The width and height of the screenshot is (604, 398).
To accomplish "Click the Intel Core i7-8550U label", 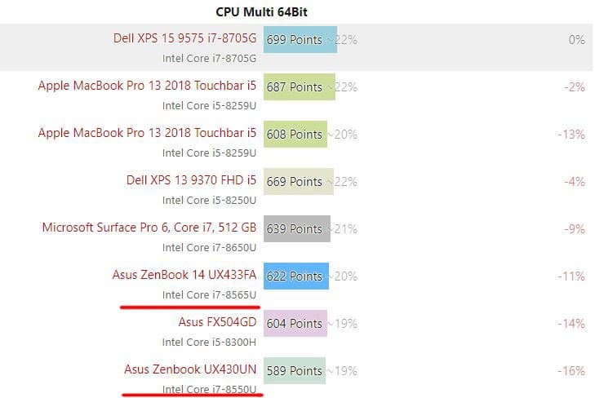I will (x=209, y=389).
